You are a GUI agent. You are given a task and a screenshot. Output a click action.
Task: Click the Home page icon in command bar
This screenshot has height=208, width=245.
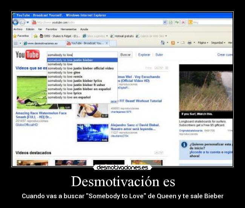163,43
